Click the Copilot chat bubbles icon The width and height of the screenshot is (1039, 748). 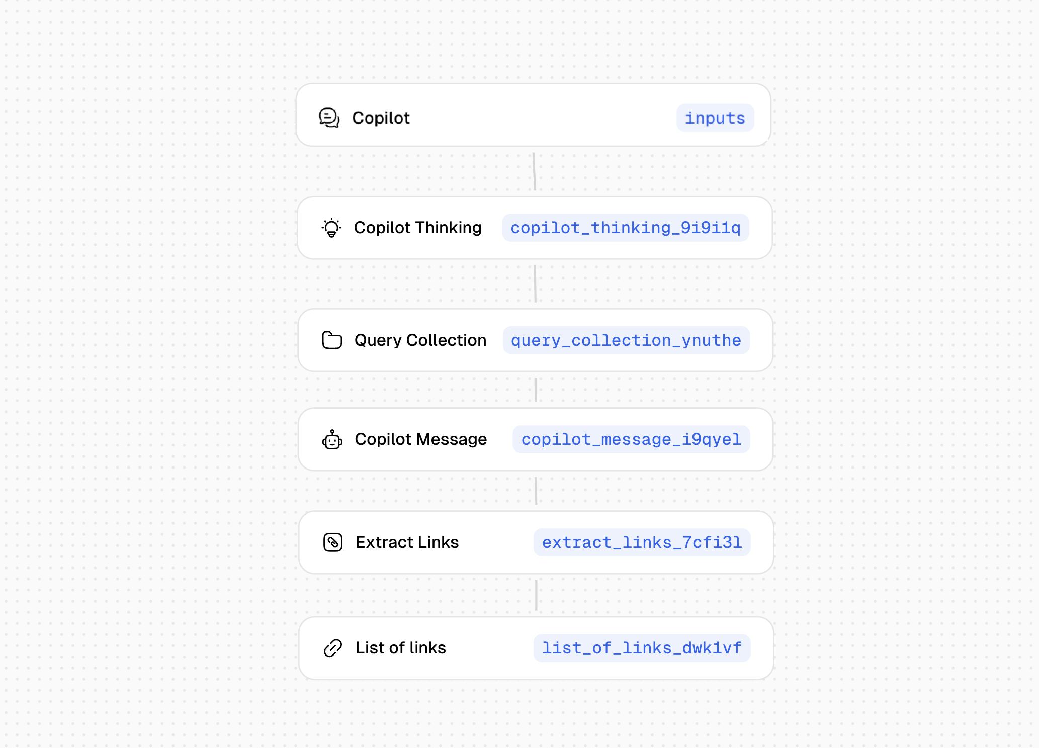click(x=329, y=118)
